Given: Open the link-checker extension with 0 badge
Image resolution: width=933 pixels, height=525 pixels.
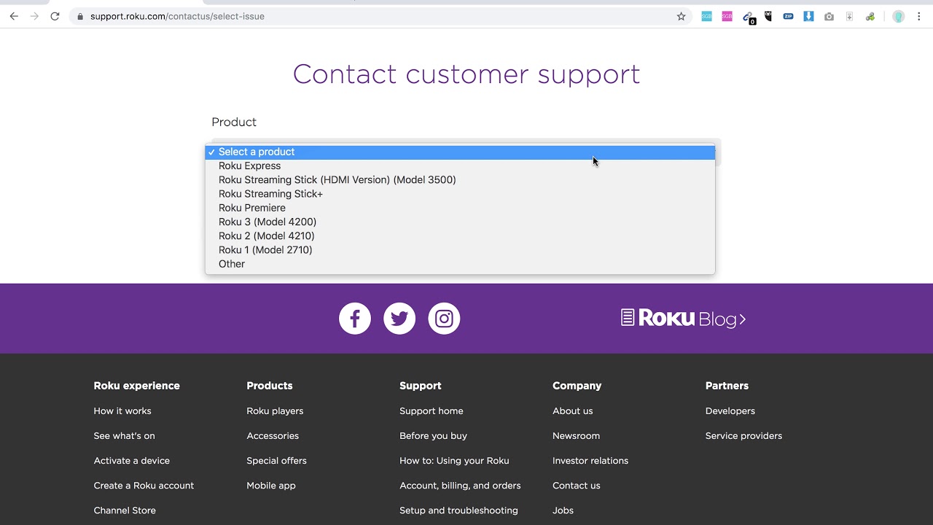Looking at the screenshot, I should [x=748, y=17].
